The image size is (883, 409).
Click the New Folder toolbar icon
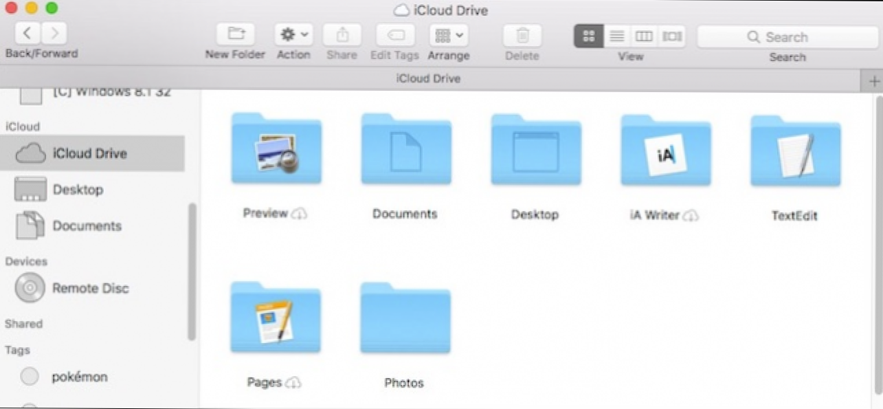(235, 34)
